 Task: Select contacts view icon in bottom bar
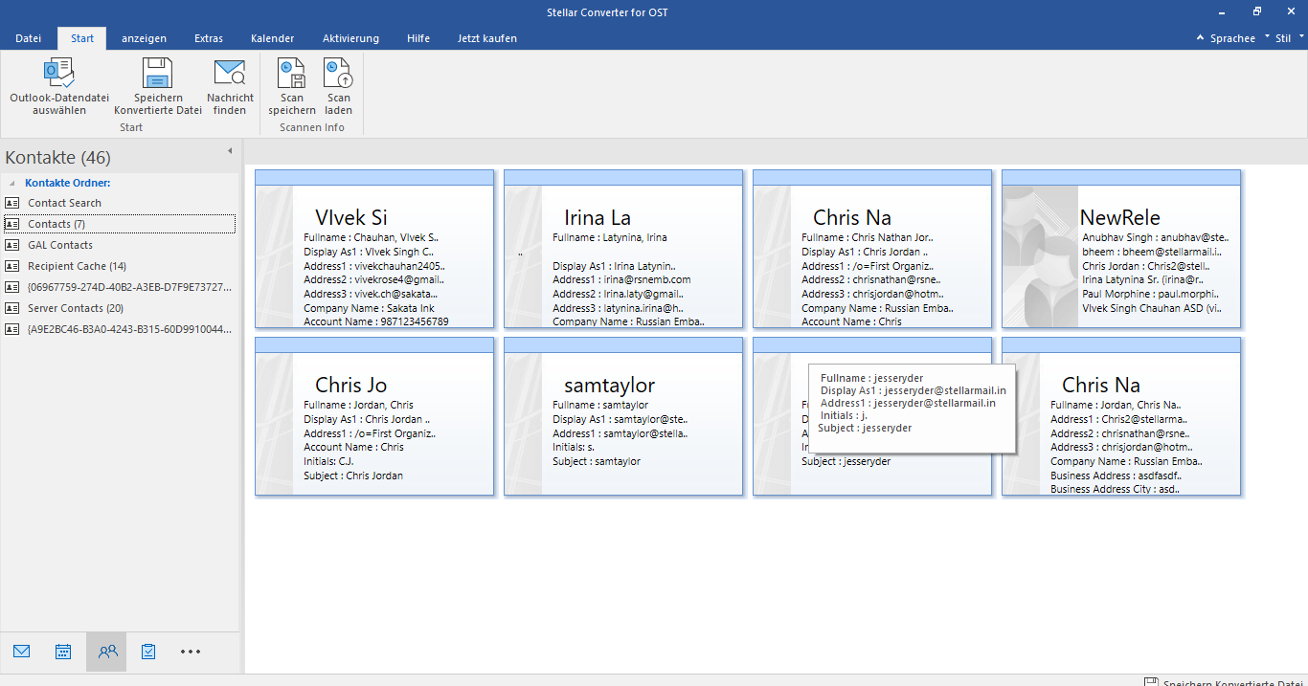[x=107, y=652]
